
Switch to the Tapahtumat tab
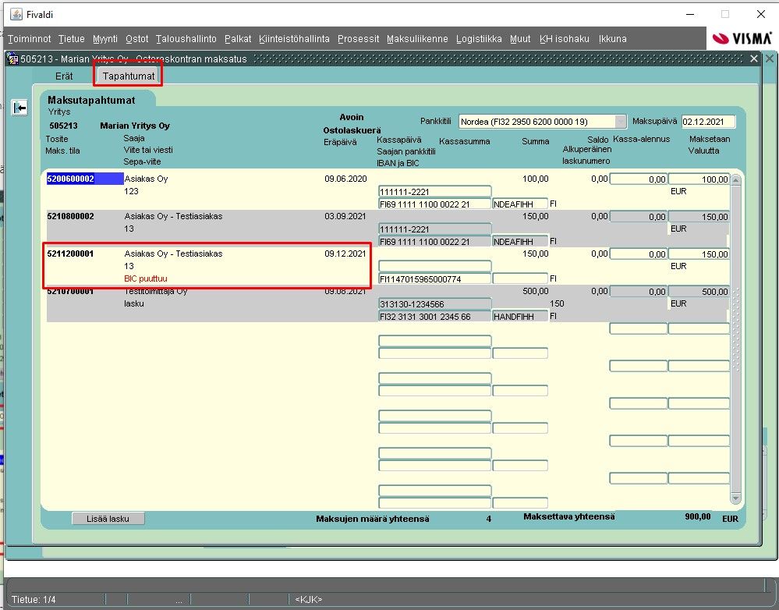click(x=128, y=76)
